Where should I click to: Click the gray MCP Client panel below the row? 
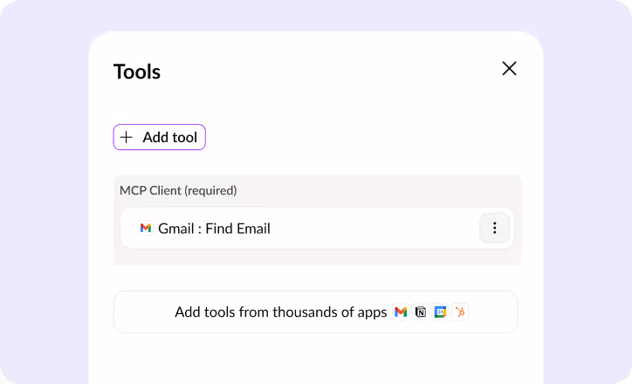(317, 257)
